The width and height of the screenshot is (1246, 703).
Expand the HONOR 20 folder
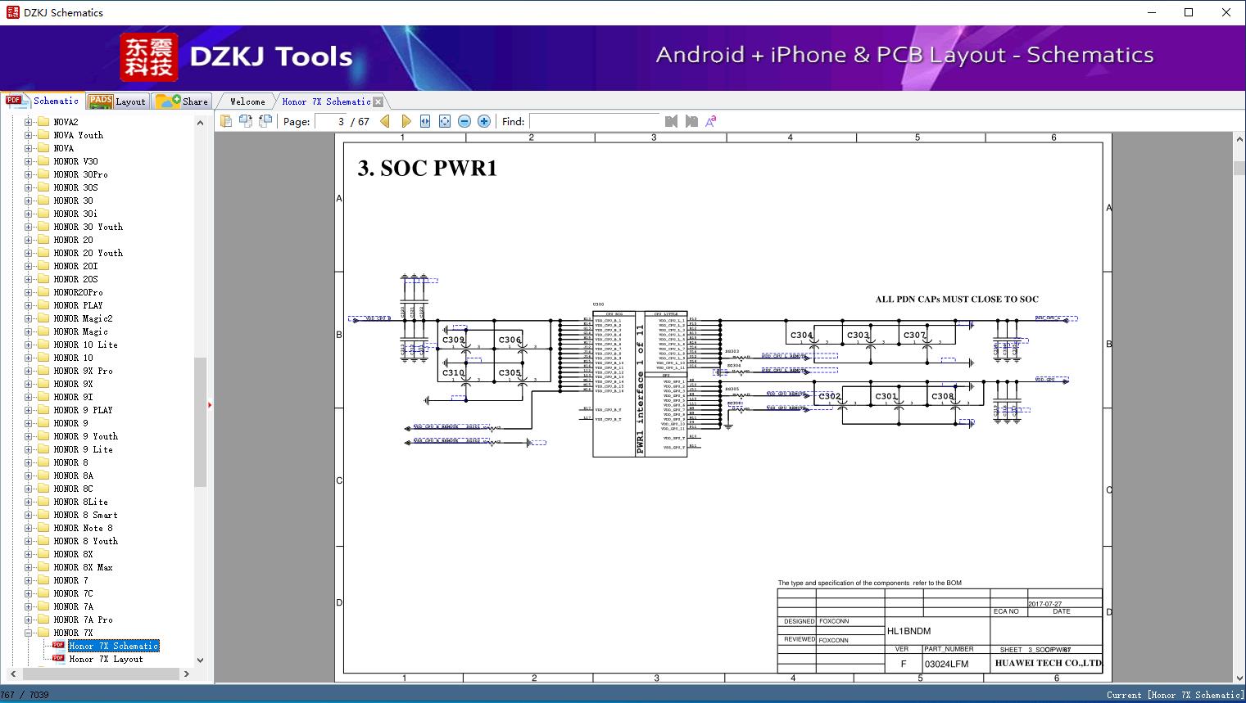coord(29,240)
